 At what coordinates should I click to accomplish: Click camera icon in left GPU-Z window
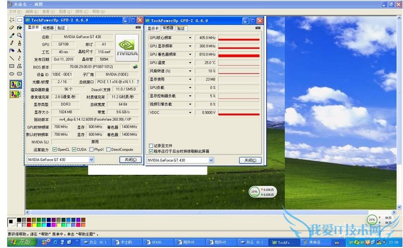tap(138, 27)
